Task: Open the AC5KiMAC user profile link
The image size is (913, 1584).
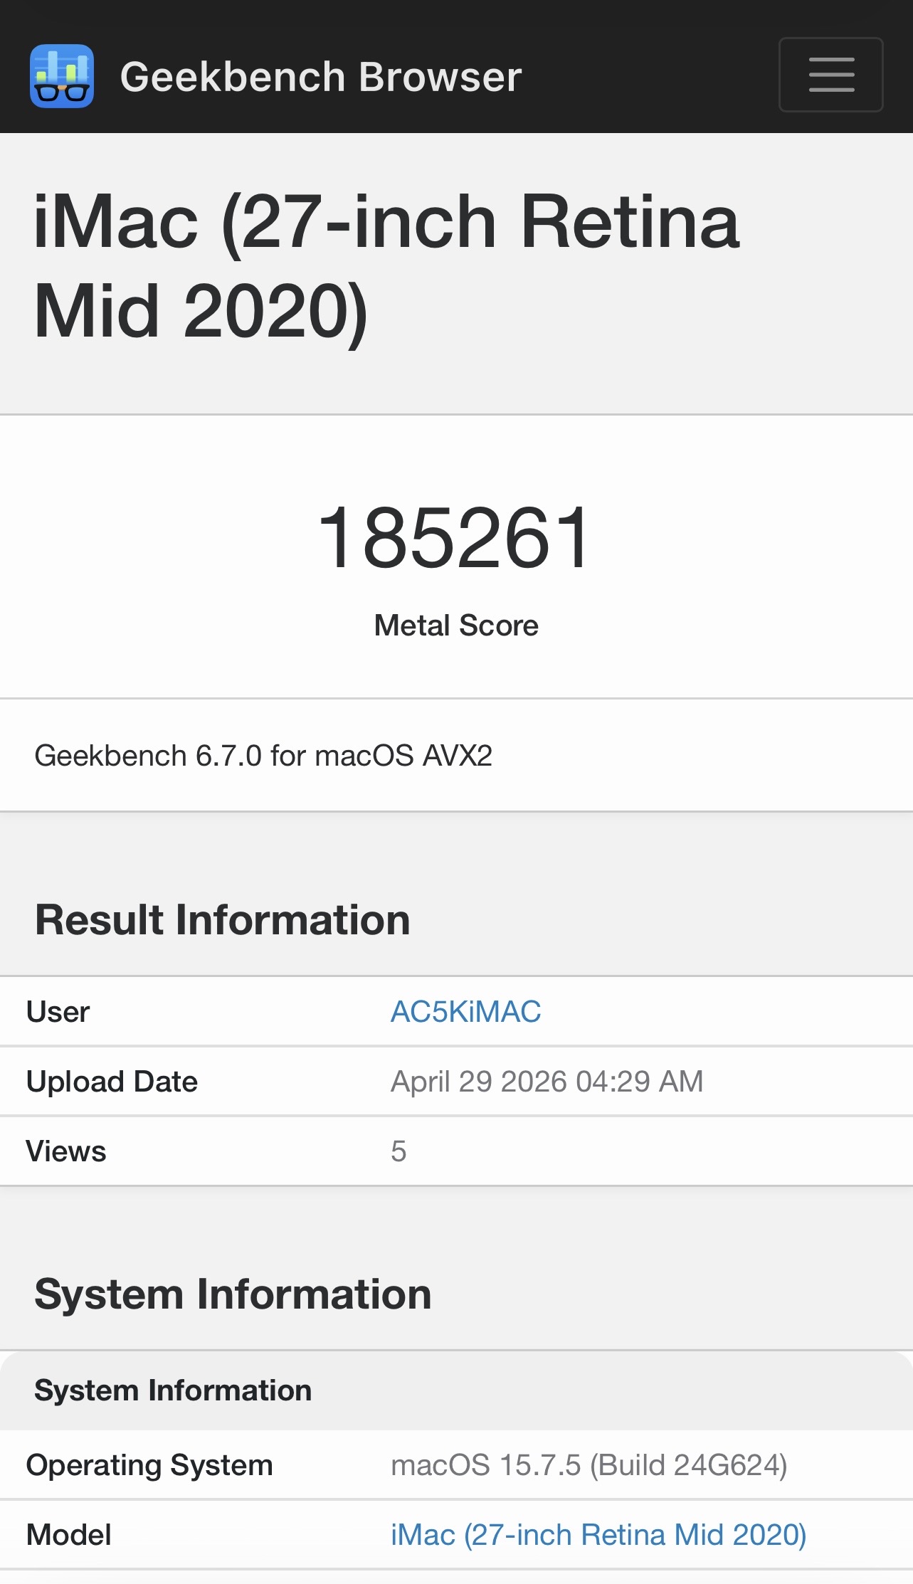Action: (x=466, y=1011)
